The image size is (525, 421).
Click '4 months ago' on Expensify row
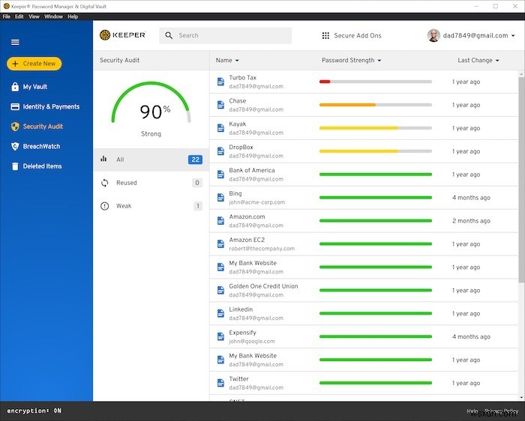[x=471, y=336]
